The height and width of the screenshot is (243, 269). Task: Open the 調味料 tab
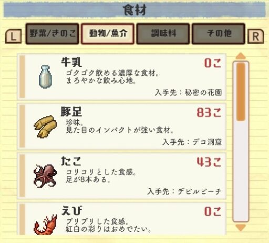163,34
